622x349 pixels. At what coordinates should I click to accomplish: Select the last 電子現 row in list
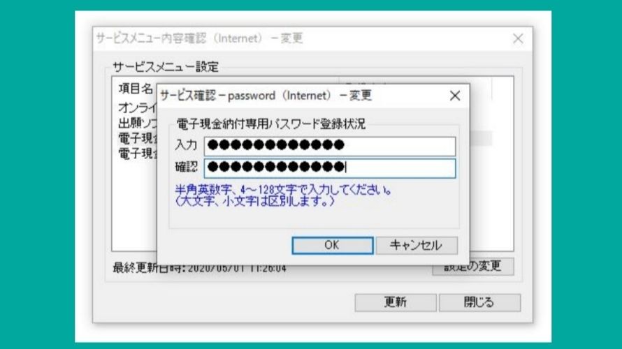137,154
